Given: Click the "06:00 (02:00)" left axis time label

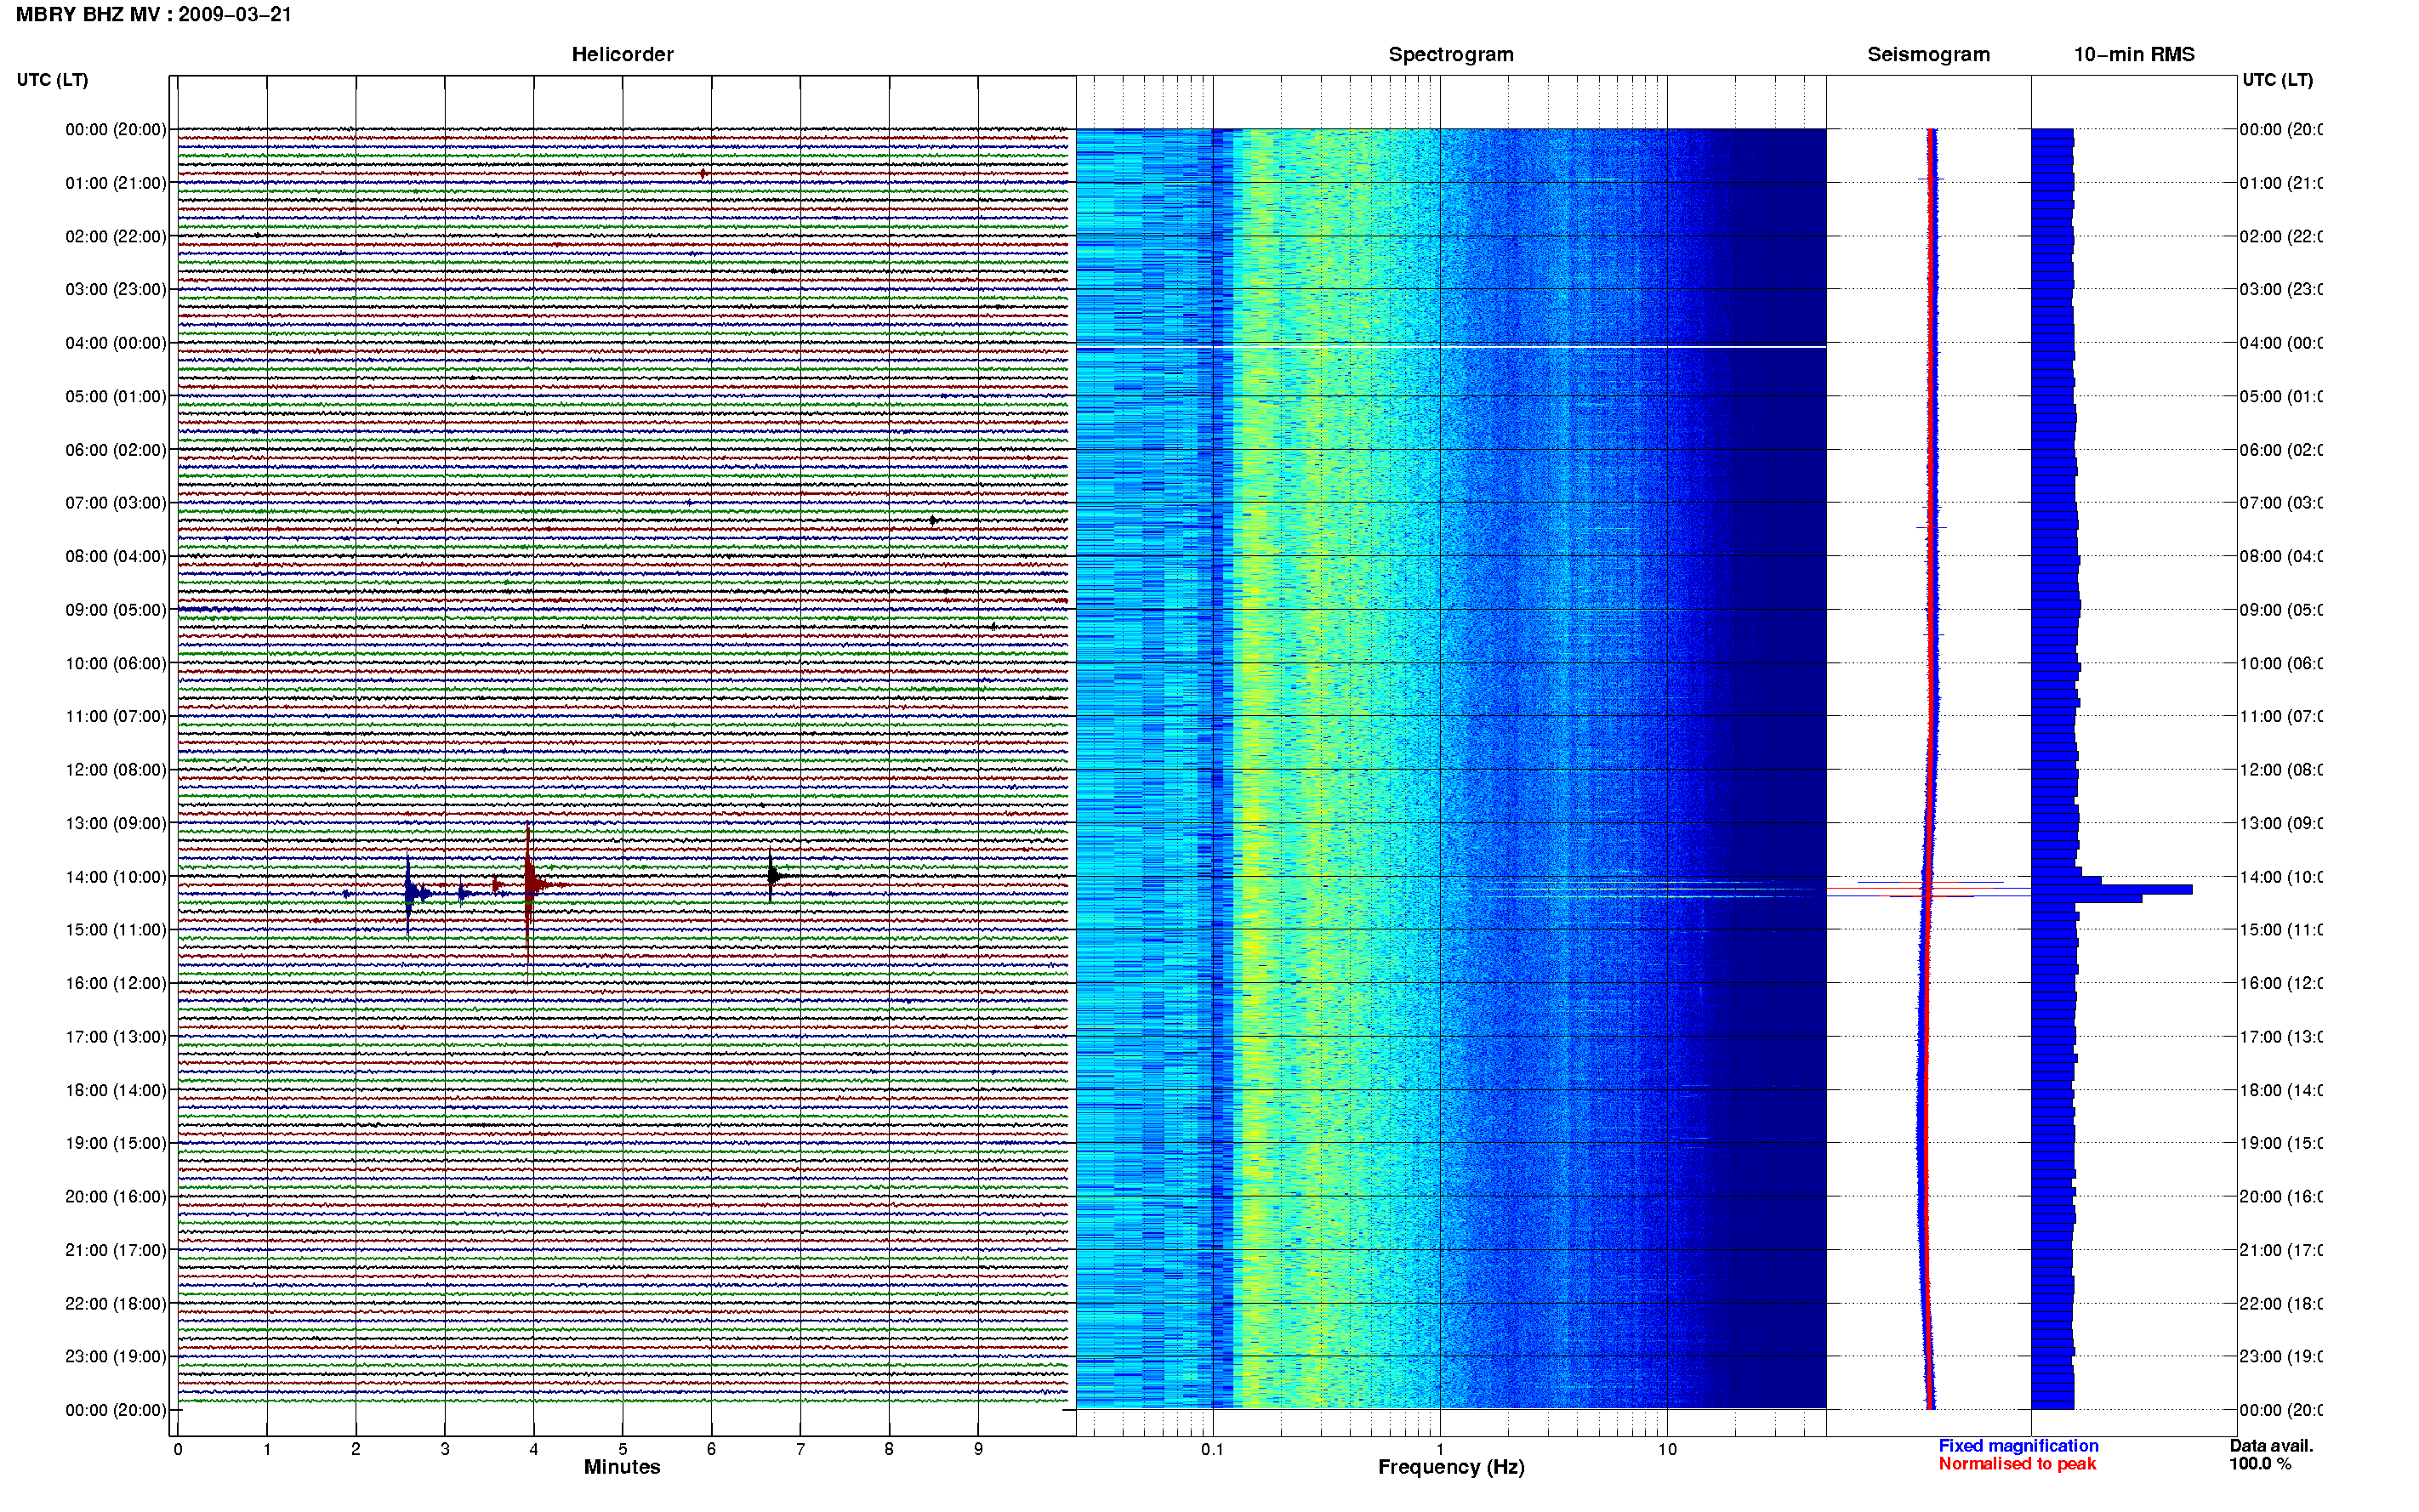Looking at the screenshot, I should click(x=116, y=450).
